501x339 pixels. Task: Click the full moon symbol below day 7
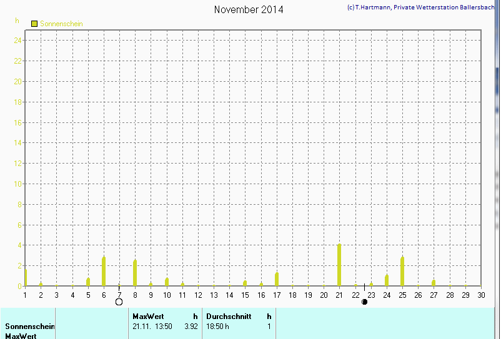click(x=119, y=302)
